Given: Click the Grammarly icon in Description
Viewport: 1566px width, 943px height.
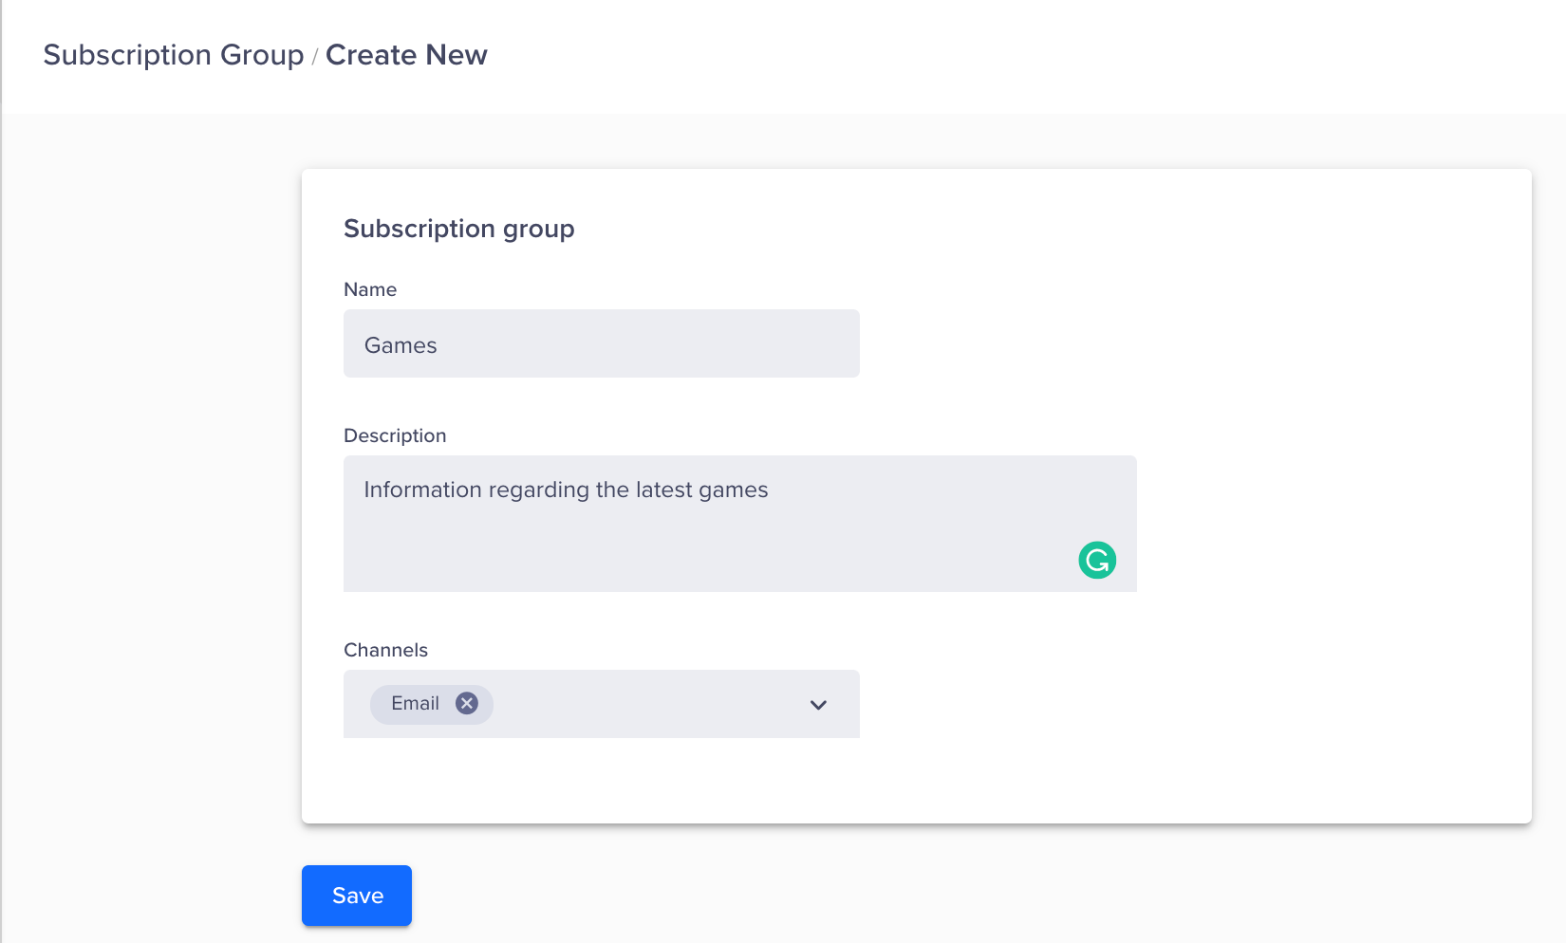Looking at the screenshot, I should (x=1097, y=560).
